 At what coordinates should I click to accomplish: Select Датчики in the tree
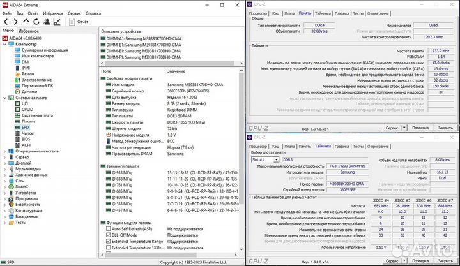tap(29, 91)
